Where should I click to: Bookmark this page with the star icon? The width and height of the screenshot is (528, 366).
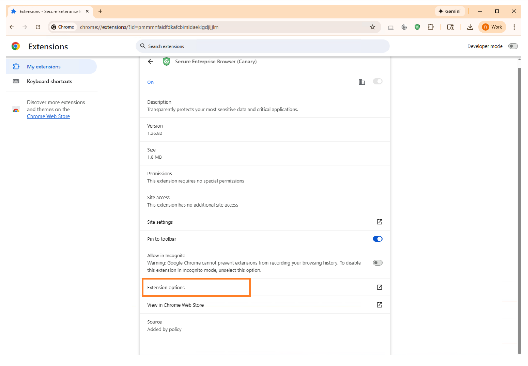pyautogui.click(x=373, y=27)
